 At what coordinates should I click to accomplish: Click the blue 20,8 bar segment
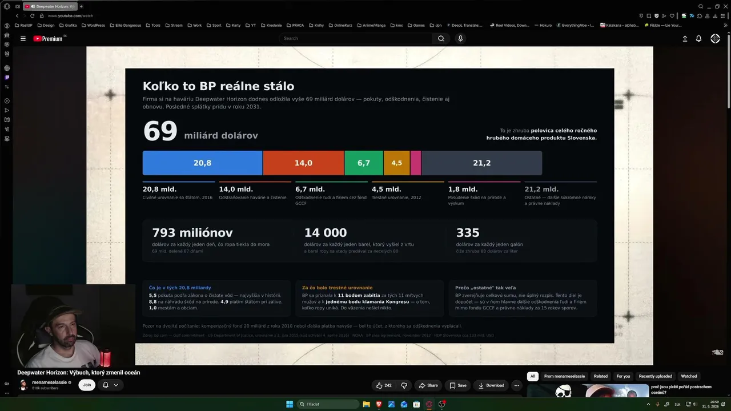tap(202, 163)
